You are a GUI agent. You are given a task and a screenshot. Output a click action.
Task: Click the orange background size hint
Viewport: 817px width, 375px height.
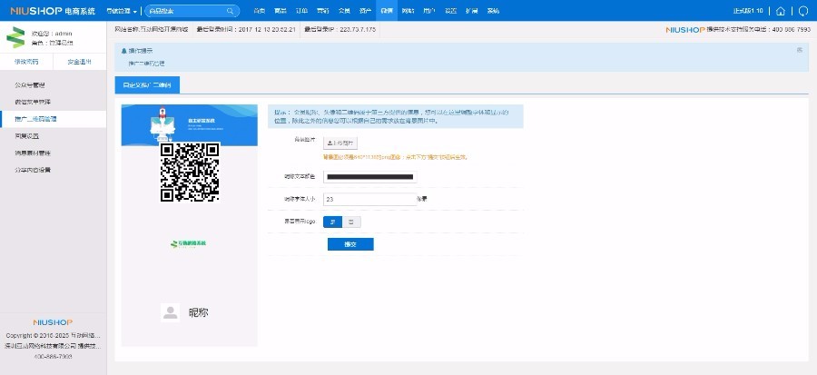click(395, 157)
